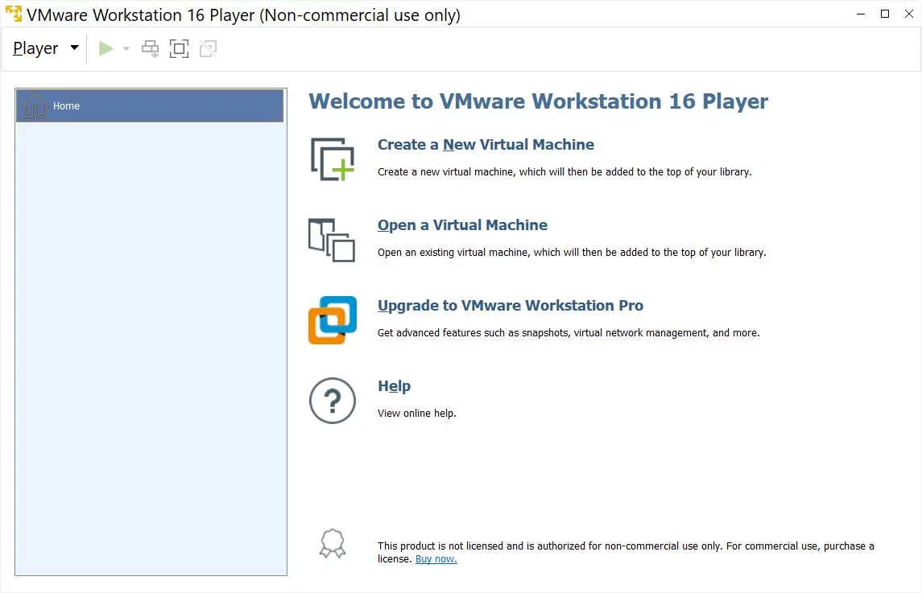Viewport: 922px width, 593px height.
Task: Click Upgrade to VMware Workstation Pro heading
Action: [511, 306]
